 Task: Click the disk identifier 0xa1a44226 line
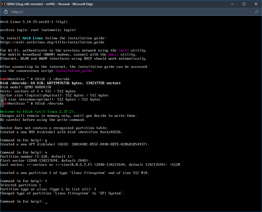coord(61,132)
